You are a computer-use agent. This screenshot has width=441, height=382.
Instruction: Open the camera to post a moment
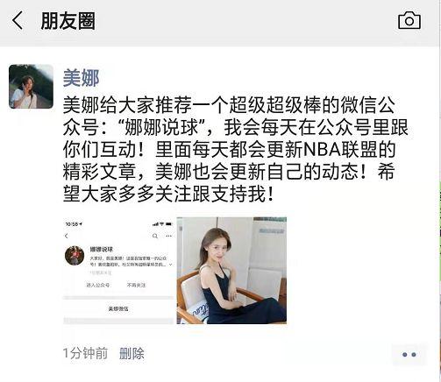point(409,20)
